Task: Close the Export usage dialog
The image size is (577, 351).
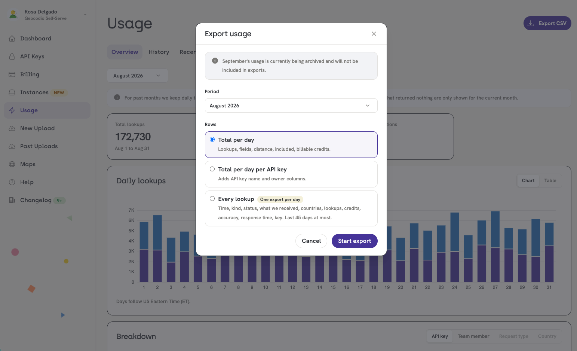Action: tap(374, 34)
